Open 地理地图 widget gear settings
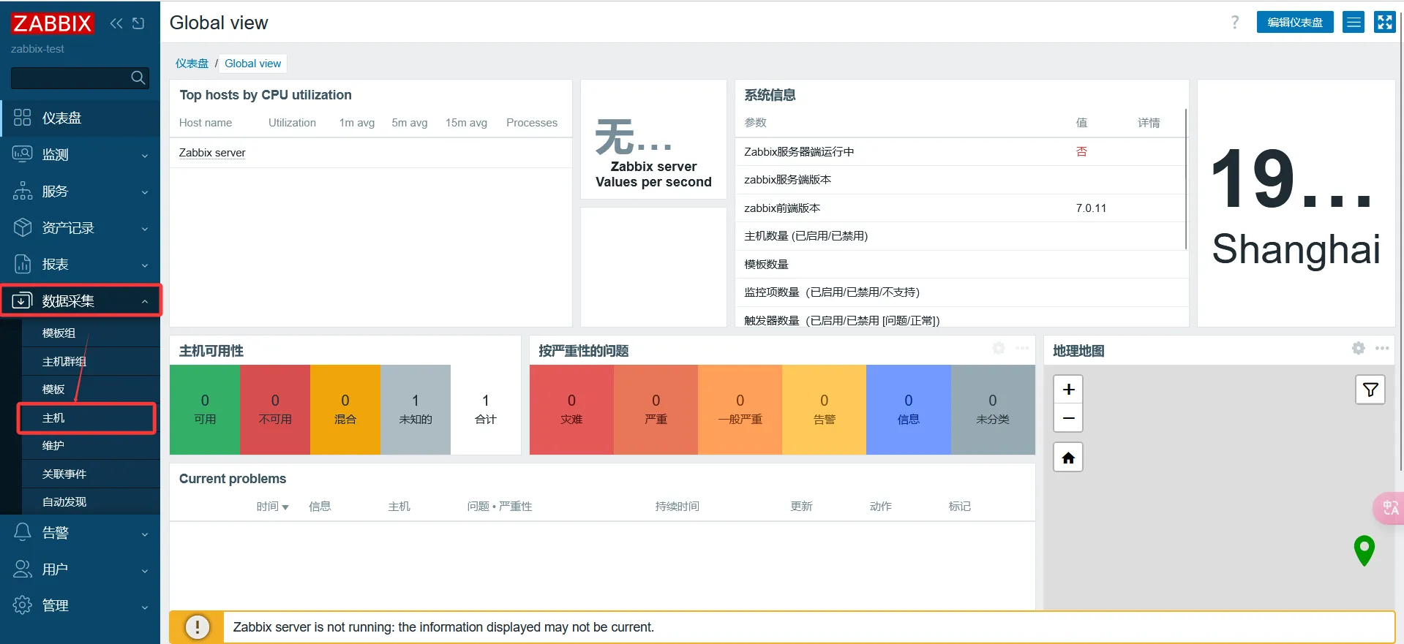The image size is (1404, 644). point(1359,348)
